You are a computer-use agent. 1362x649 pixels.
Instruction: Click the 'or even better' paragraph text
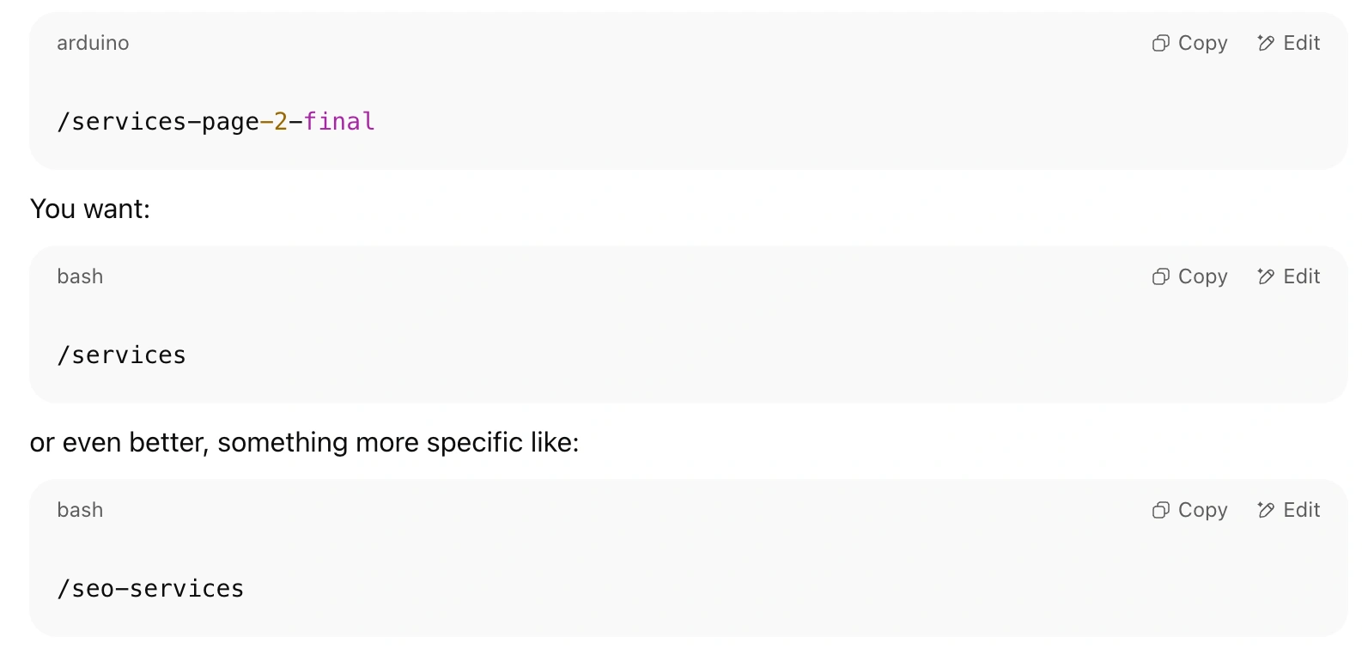(304, 443)
